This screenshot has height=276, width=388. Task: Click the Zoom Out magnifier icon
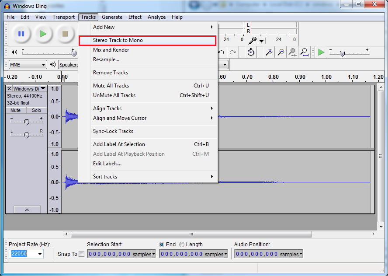[281, 52]
